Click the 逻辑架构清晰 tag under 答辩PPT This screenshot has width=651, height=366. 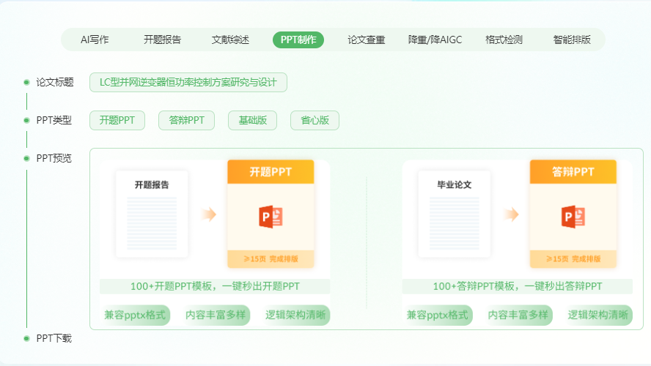pos(598,315)
